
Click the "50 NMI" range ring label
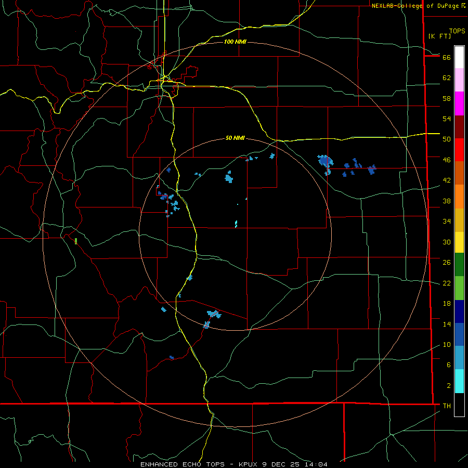pos(235,138)
